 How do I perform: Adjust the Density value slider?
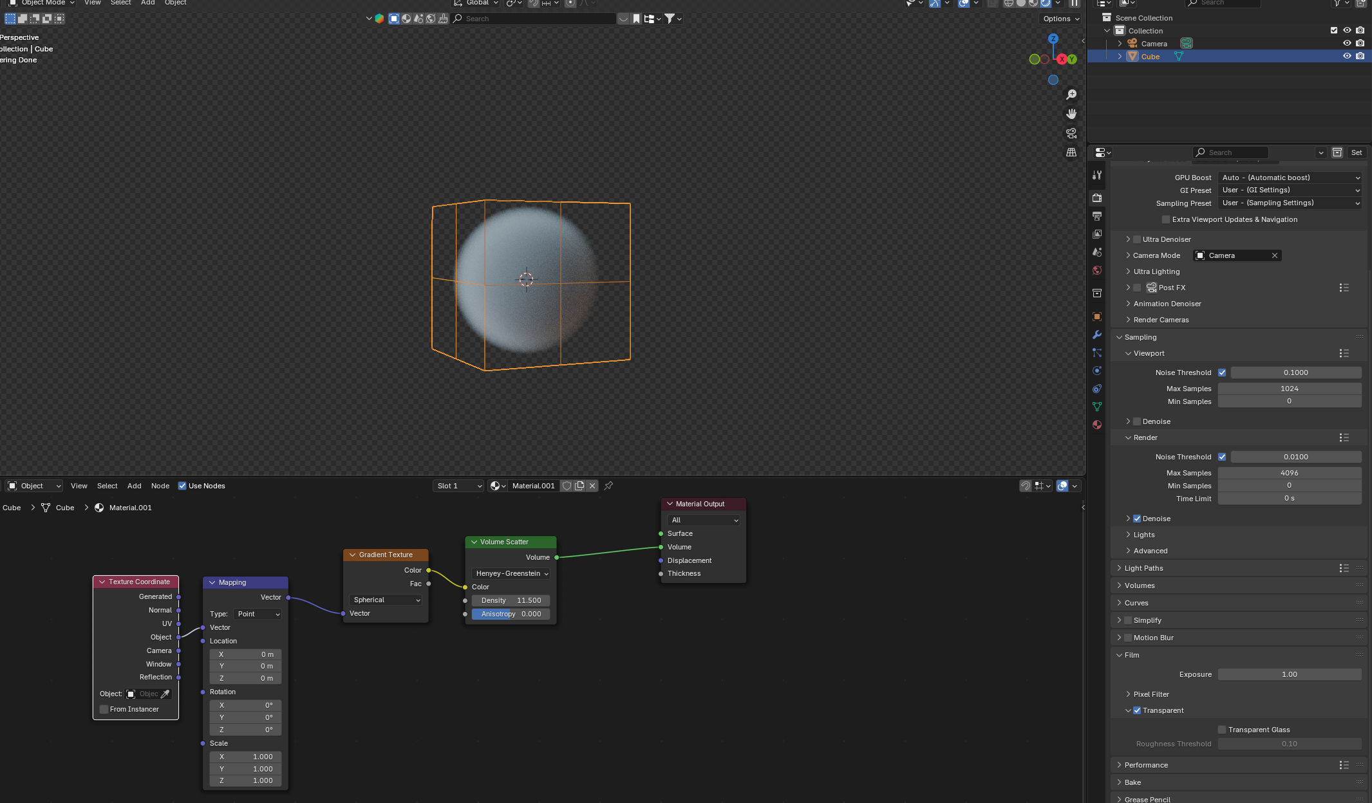(x=511, y=600)
